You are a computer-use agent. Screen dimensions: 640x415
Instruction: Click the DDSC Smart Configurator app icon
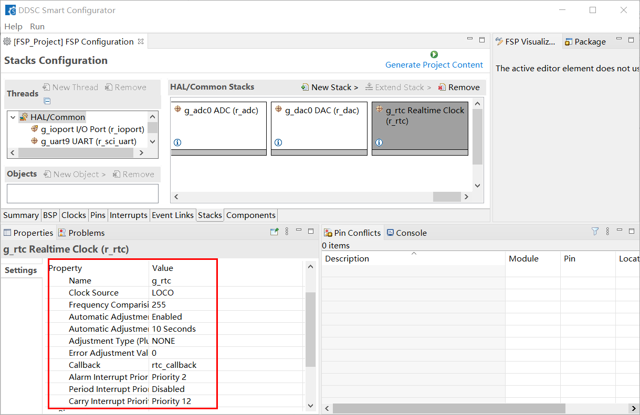11,10
